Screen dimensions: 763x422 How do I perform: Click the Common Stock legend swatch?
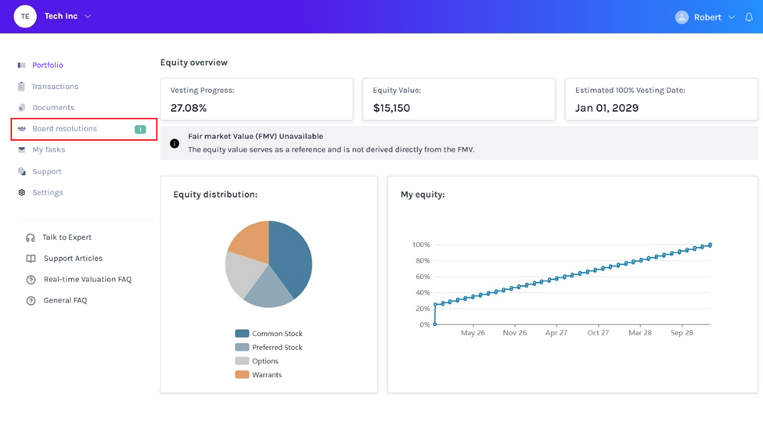242,334
